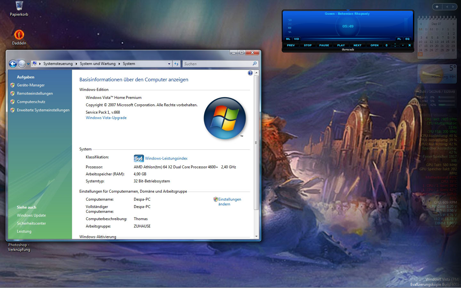
Task: Go back with the blue back arrow
Action: [13, 64]
